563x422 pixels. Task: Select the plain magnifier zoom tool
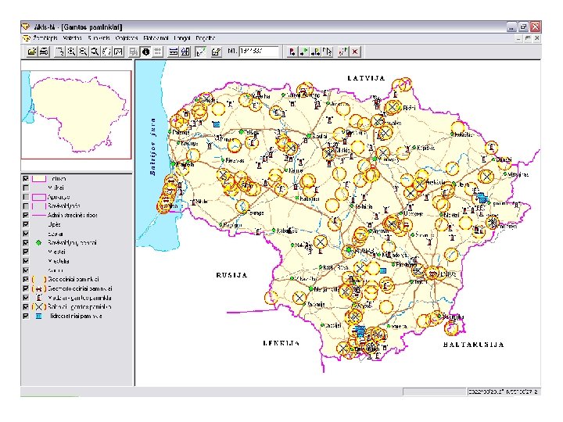95,52
